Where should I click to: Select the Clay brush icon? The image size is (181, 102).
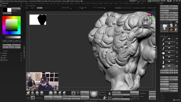37,93
